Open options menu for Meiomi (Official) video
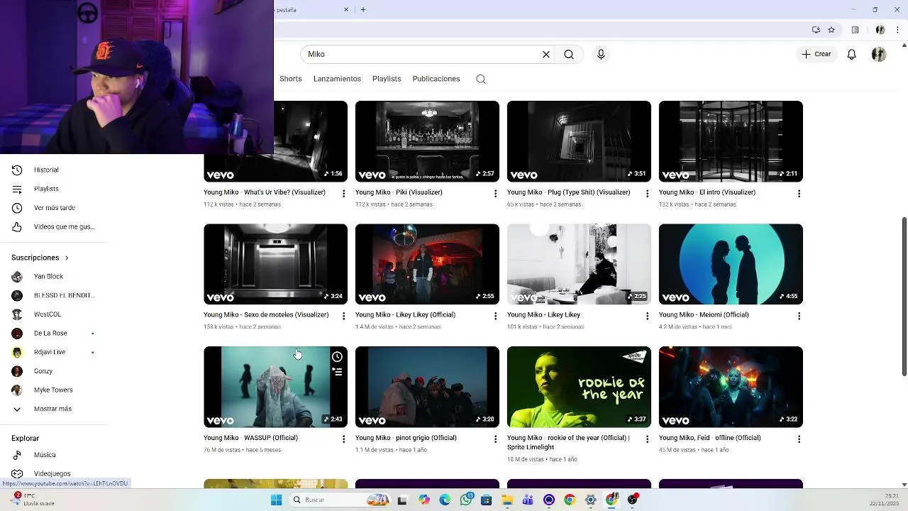 (x=799, y=317)
